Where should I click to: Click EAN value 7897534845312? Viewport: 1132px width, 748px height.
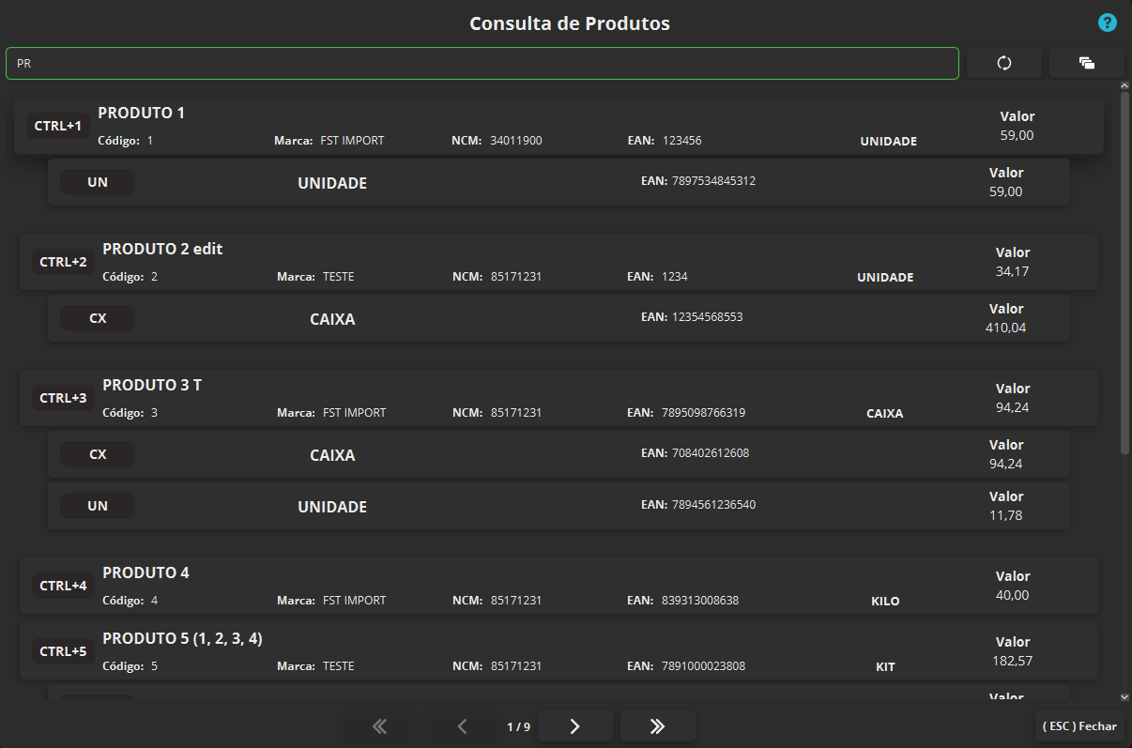pos(713,181)
